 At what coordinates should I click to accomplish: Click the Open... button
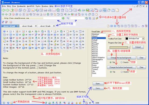click(x=98, y=84)
